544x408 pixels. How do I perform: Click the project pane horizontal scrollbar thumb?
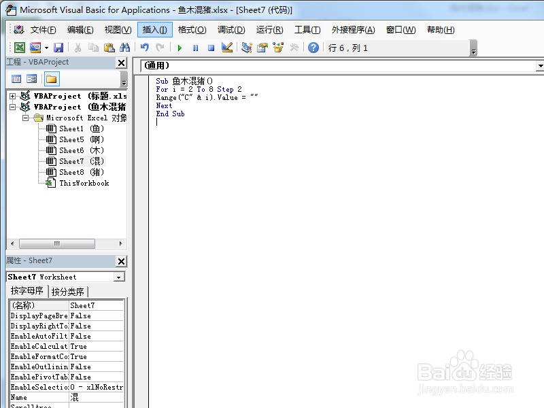(x=57, y=243)
